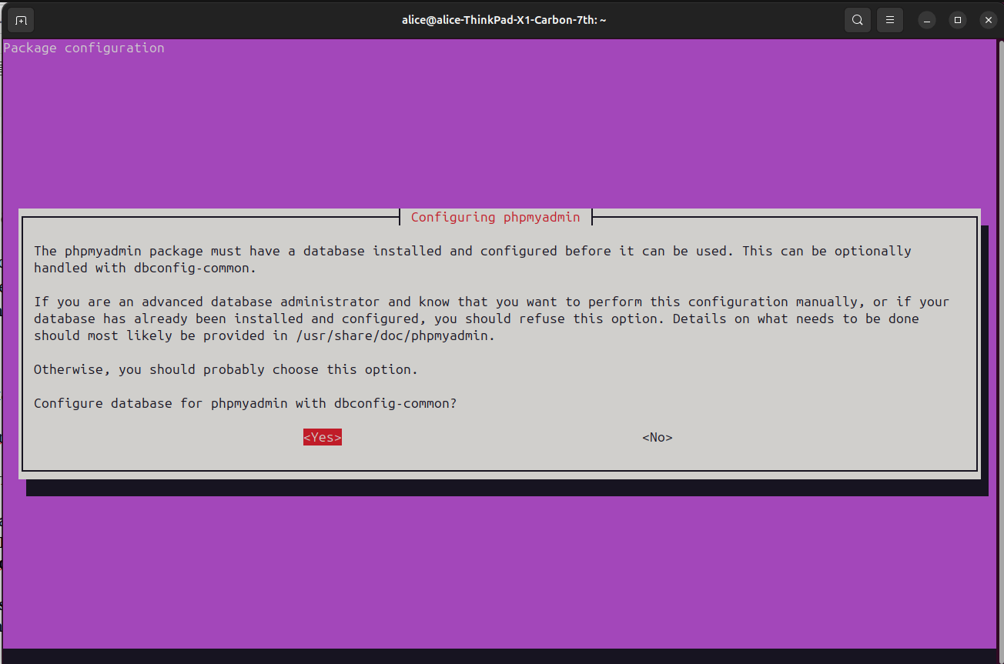Image resolution: width=1004 pixels, height=664 pixels.
Task: Select <Yes> to configure the database
Action: 323,437
